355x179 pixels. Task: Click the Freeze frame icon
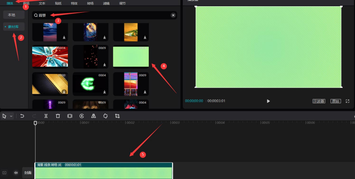point(70,116)
